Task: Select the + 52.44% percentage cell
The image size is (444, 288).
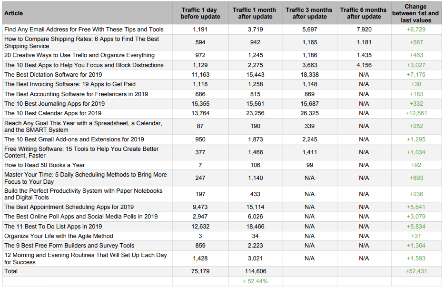Action: pos(255,281)
